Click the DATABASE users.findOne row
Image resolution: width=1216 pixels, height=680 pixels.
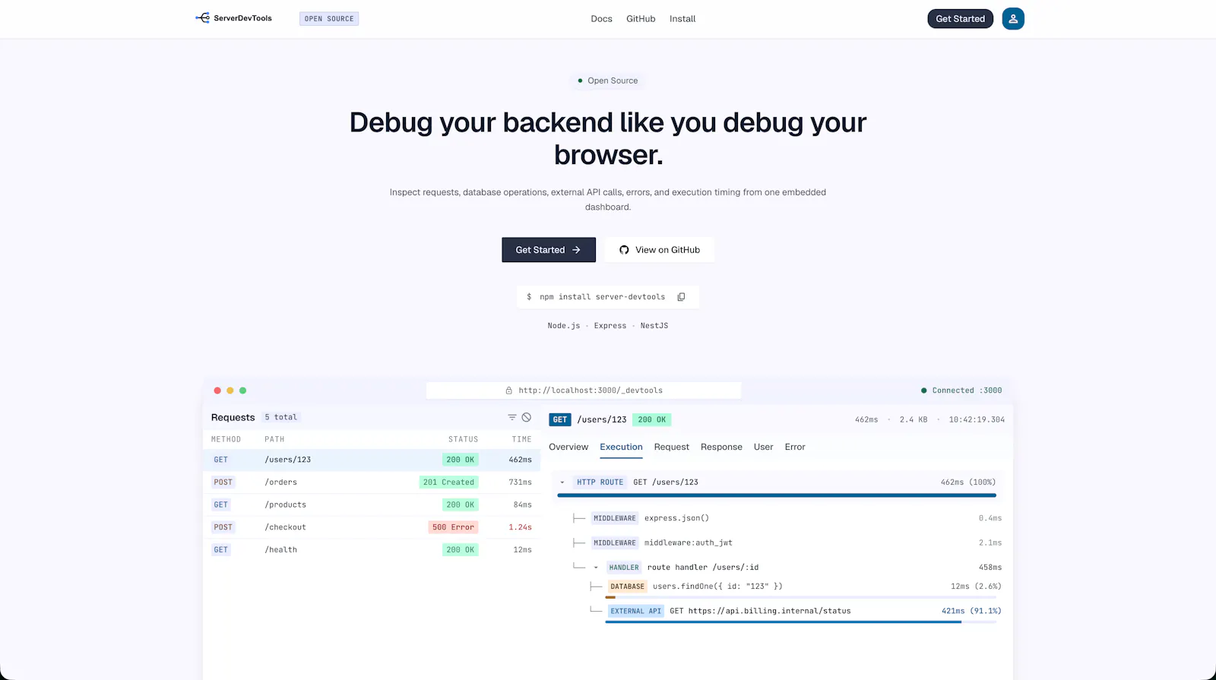pos(796,587)
